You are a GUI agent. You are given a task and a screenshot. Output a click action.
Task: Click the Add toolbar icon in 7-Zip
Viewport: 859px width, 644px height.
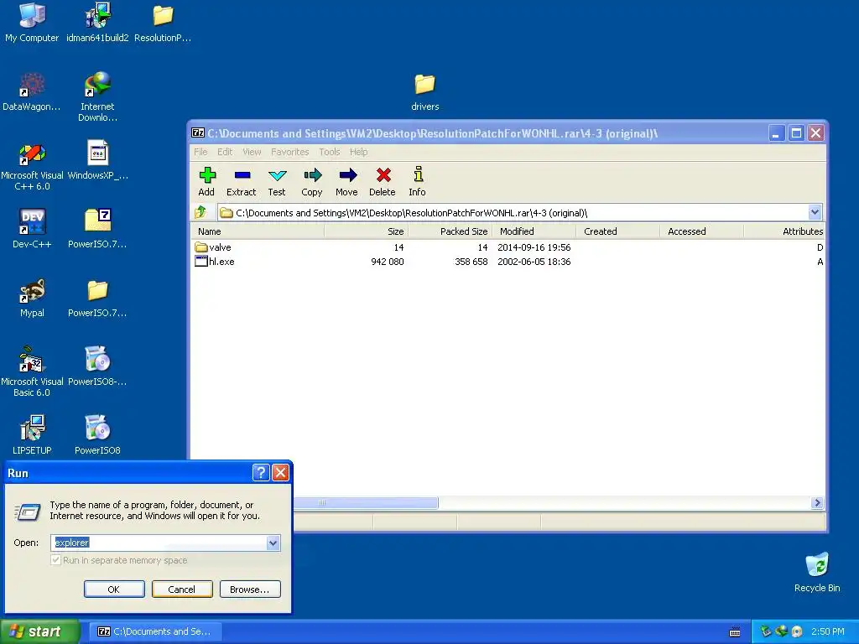(x=206, y=181)
